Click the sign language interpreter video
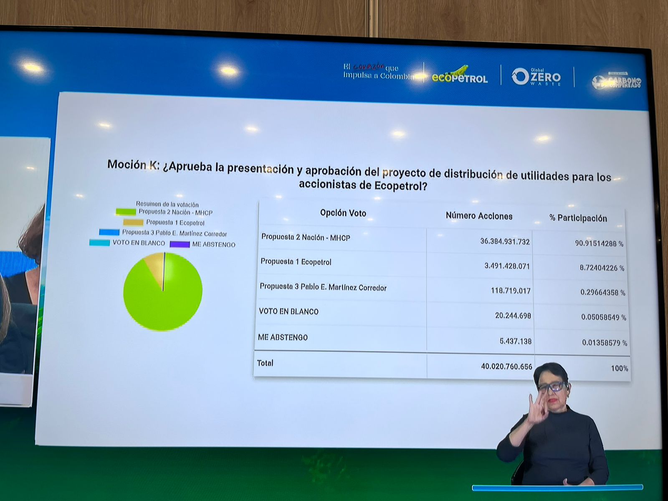The height and width of the screenshot is (501, 668). click(553, 424)
